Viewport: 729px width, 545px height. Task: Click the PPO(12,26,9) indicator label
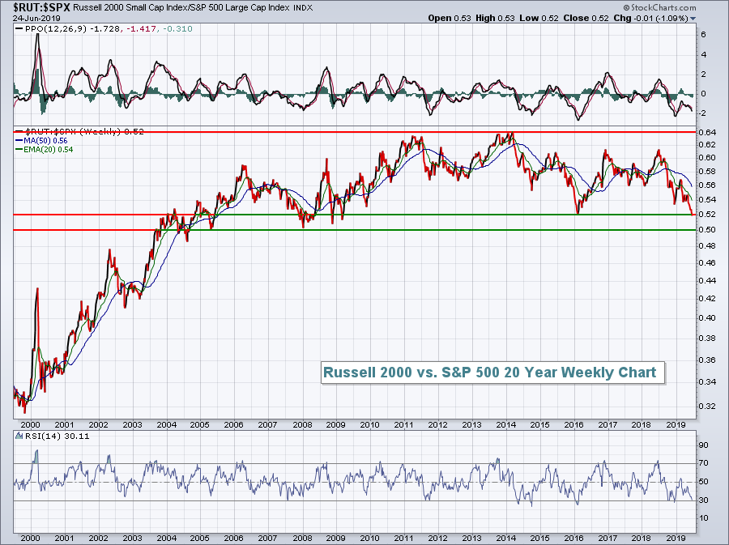[x=55, y=29]
